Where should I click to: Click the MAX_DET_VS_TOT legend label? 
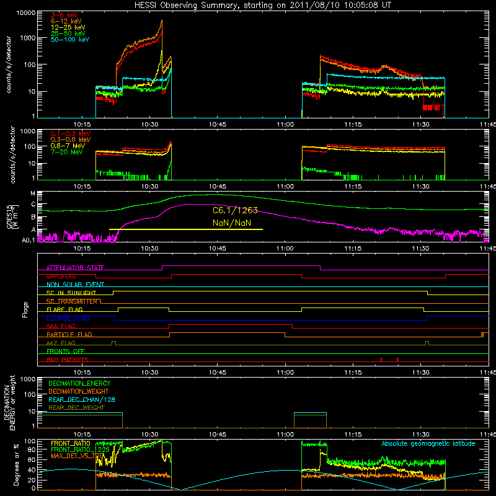pyautogui.click(x=77, y=456)
